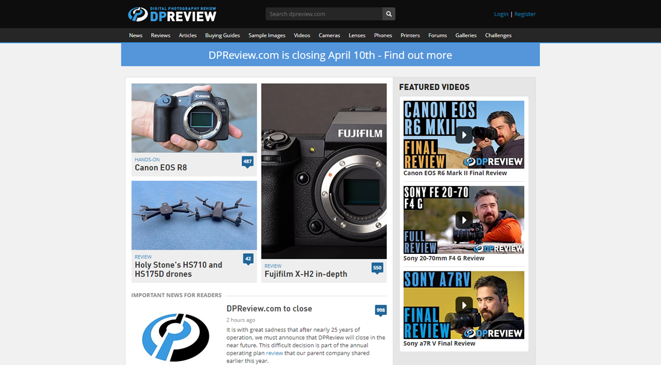Viewport: 661px width, 365px height.
Task: Open the 487 comments bubble on Canon EOS R8
Action: [x=247, y=162]
